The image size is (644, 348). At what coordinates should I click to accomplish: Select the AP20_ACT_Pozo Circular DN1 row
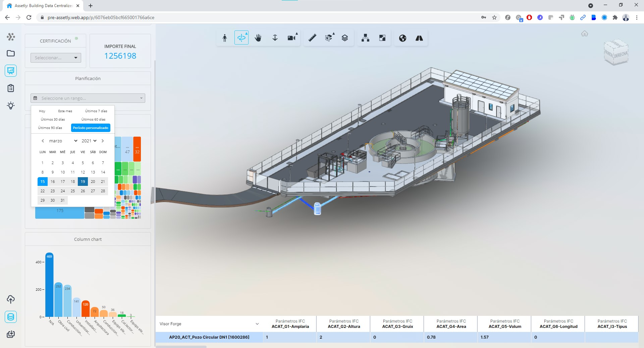[209, 337]
